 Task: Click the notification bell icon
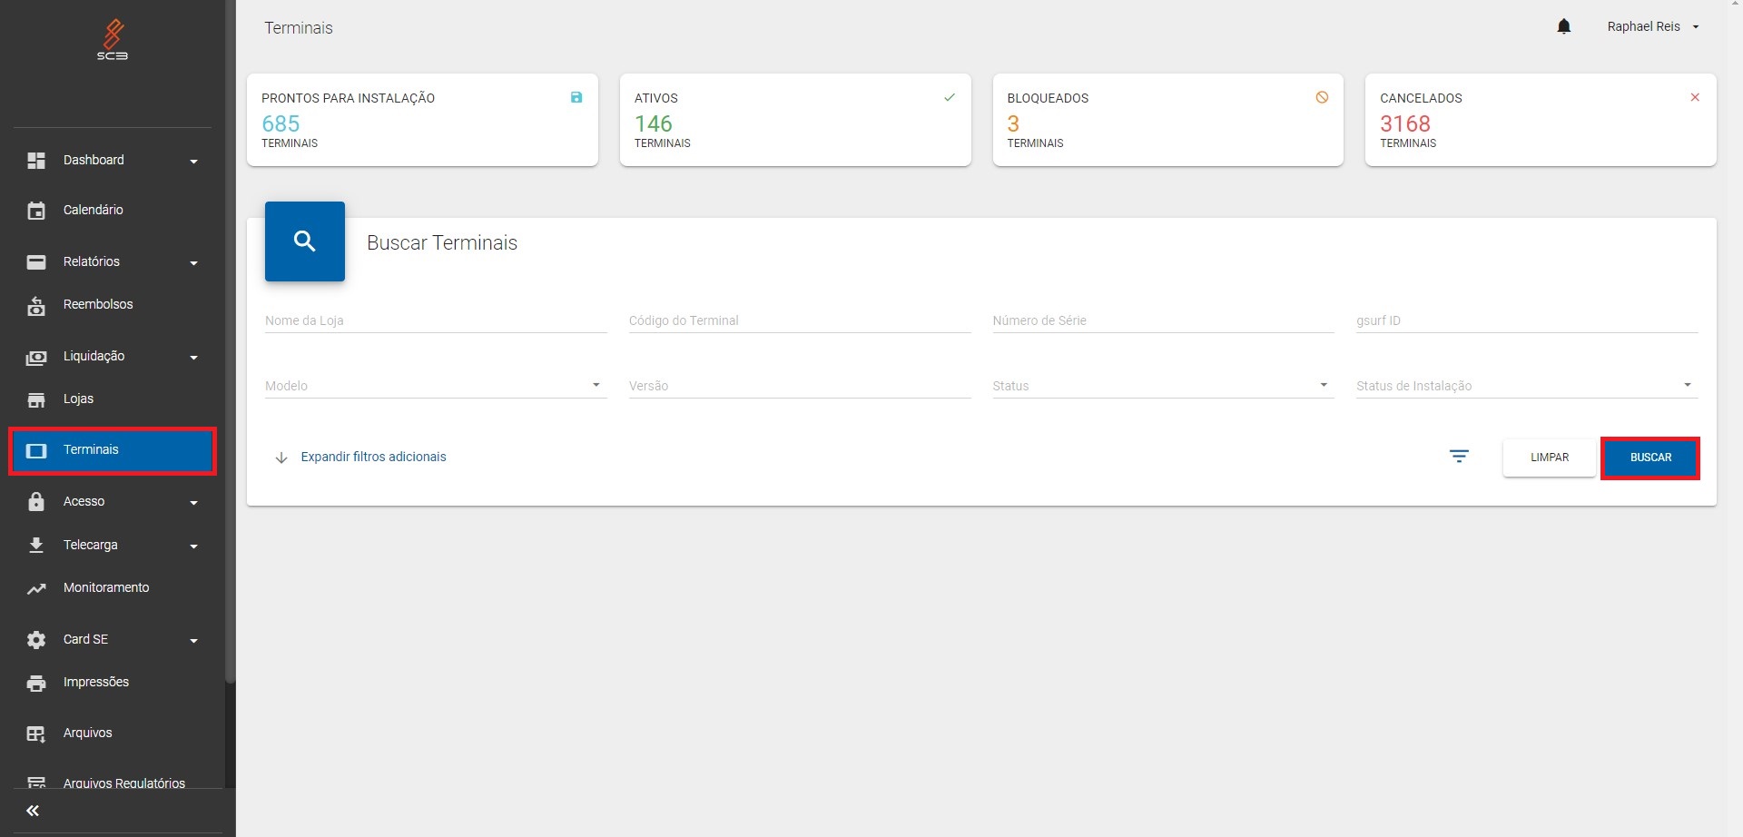[x=1563, y=27]
